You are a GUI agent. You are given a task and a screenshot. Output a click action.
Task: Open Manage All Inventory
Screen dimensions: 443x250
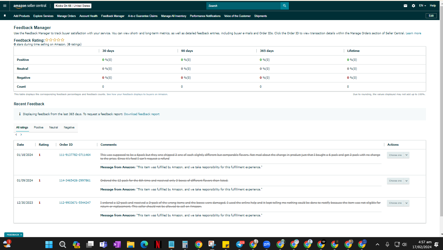tap(174, 16)
